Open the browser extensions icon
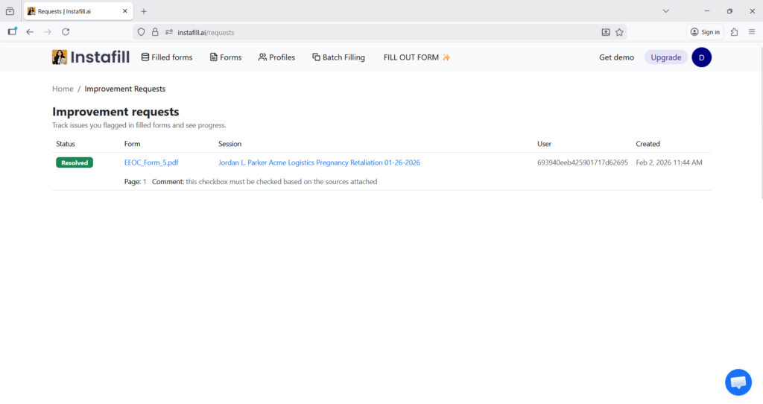The image size is (763, 404). click(x=735, y=32)
